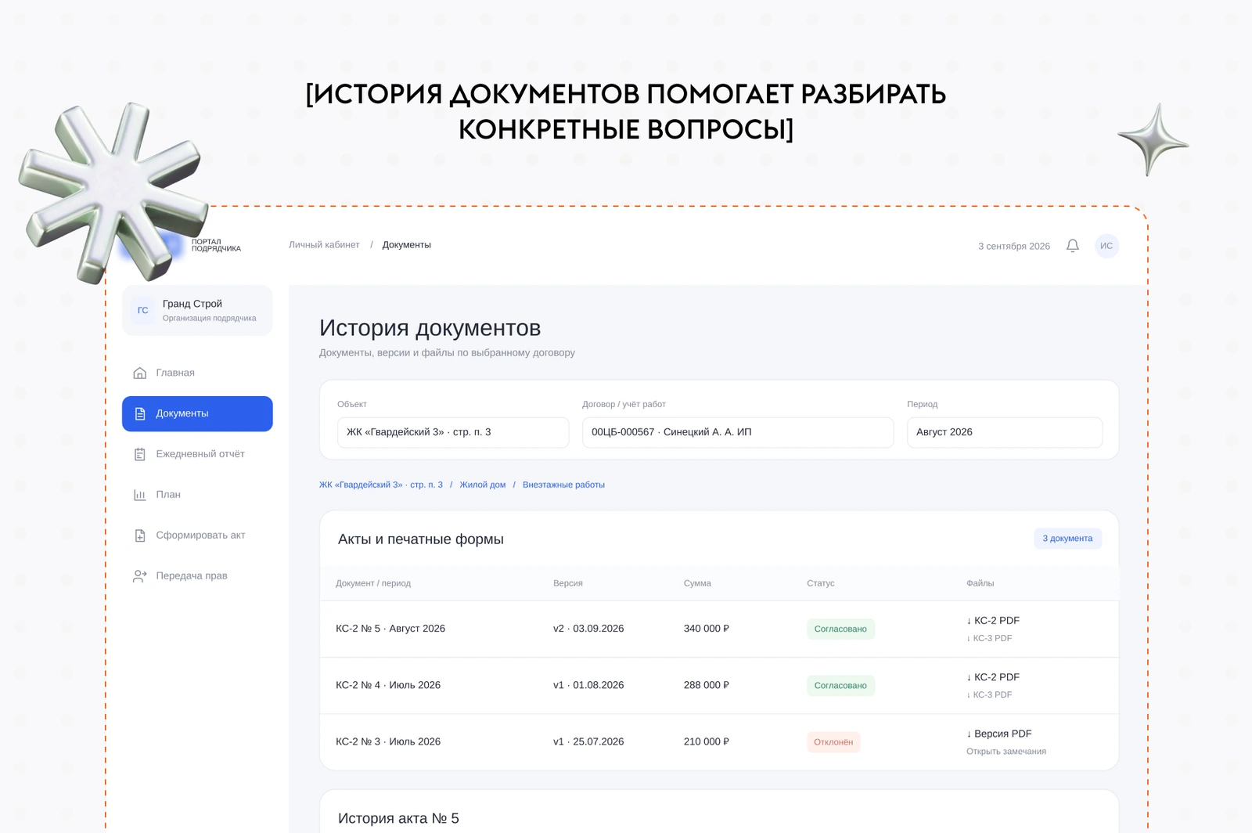Screen dimensions: 1252x833
Task: Click the История акта № 5 heading
Action: click(x=398, y=818)
